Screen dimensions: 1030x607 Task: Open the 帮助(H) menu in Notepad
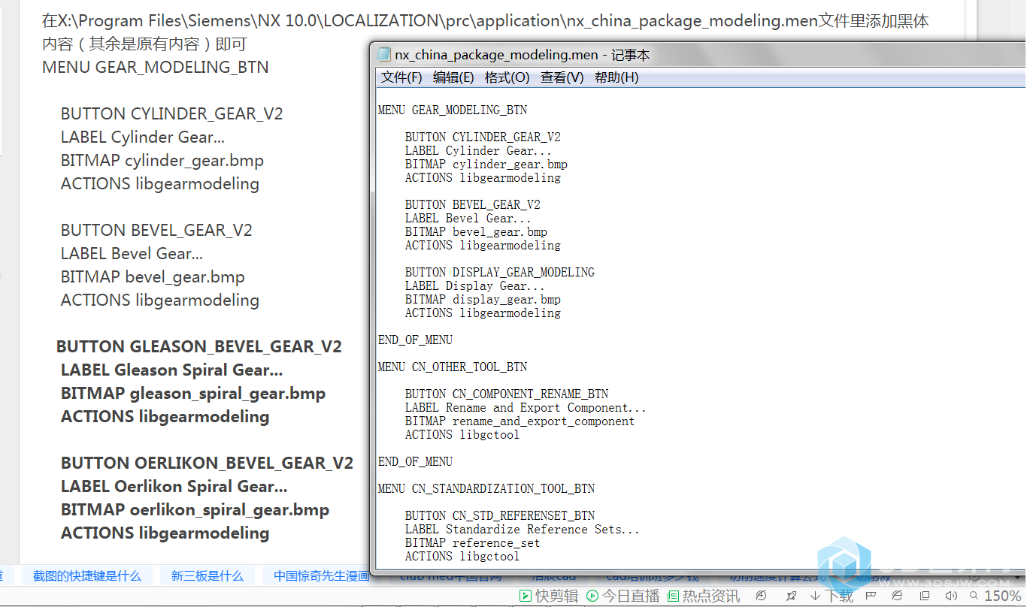click(616, 77)
